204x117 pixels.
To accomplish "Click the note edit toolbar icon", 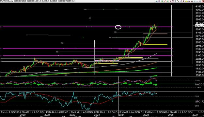I will 176,1.
